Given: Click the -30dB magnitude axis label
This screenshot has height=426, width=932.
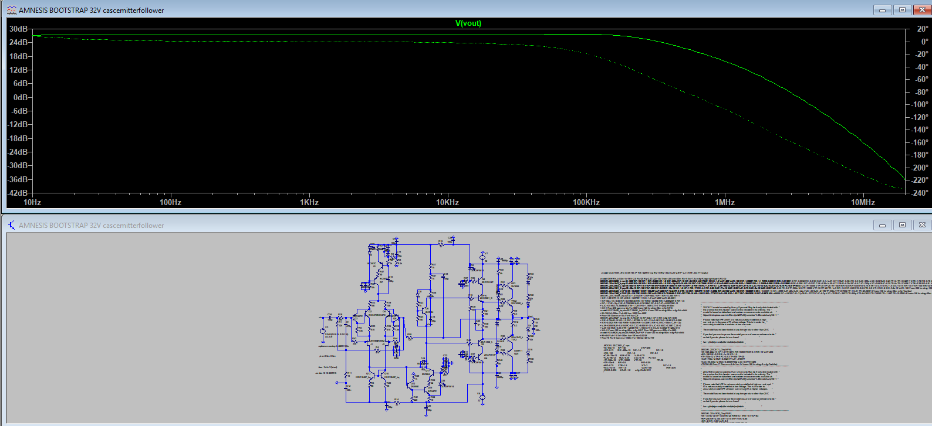Looking at the screenshot, I should coord(17,165).
